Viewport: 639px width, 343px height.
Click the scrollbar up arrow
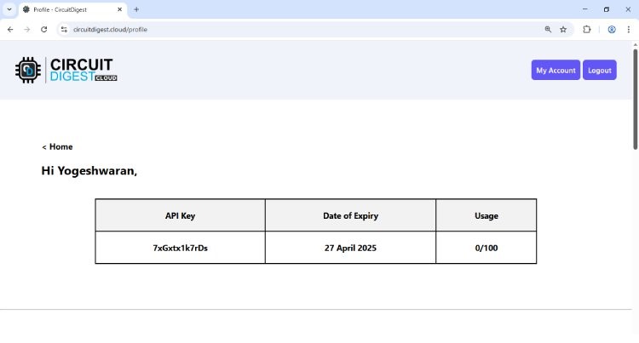point(635,44)
